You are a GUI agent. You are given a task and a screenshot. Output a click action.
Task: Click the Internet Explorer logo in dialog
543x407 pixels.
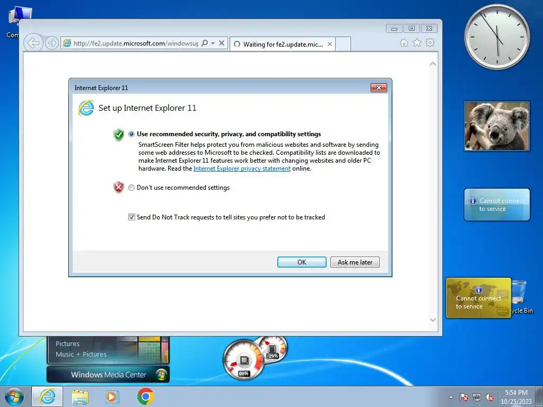tap(86, 108)
